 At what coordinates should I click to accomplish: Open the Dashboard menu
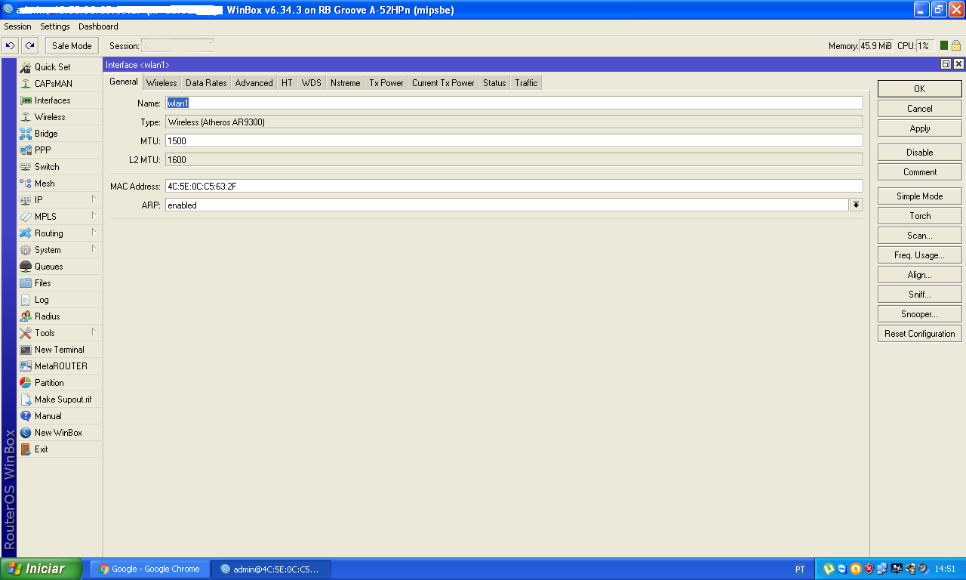pyautogui.click(x=98, y=26)
